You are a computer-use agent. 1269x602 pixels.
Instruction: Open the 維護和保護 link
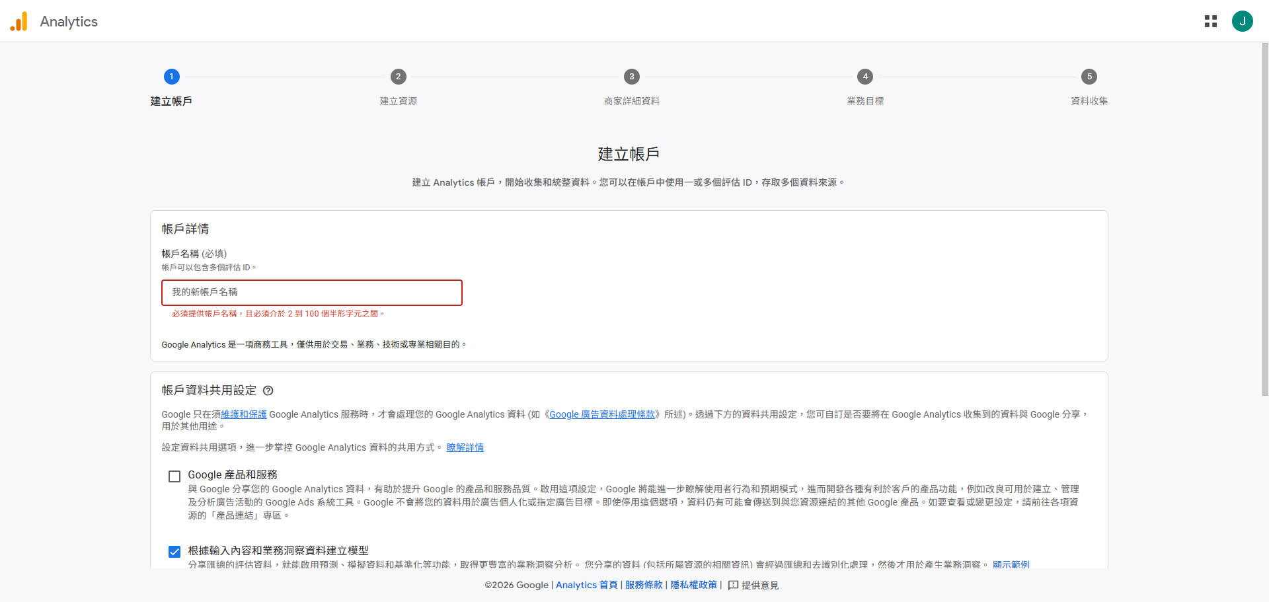coord(243,414)
